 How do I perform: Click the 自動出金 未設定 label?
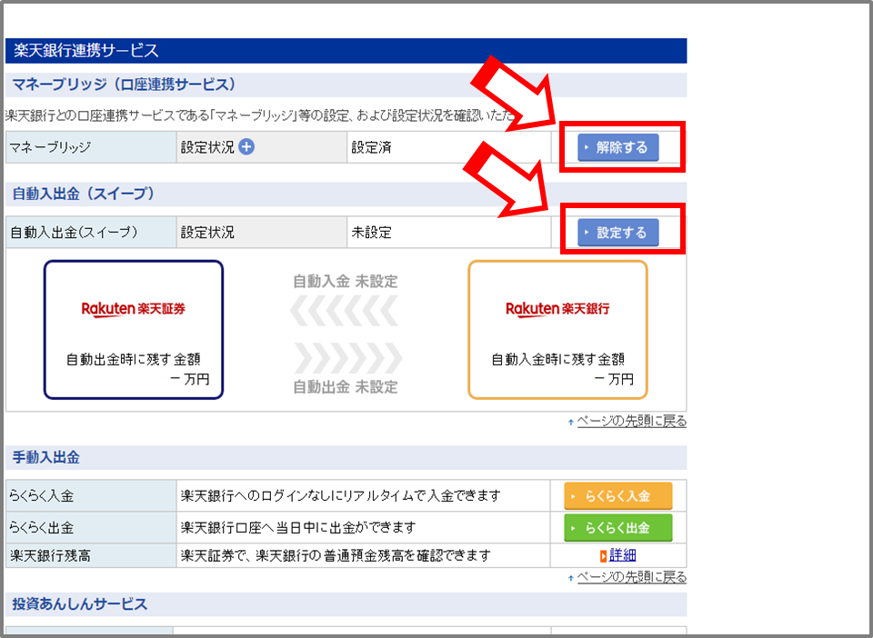click(346, 386)
